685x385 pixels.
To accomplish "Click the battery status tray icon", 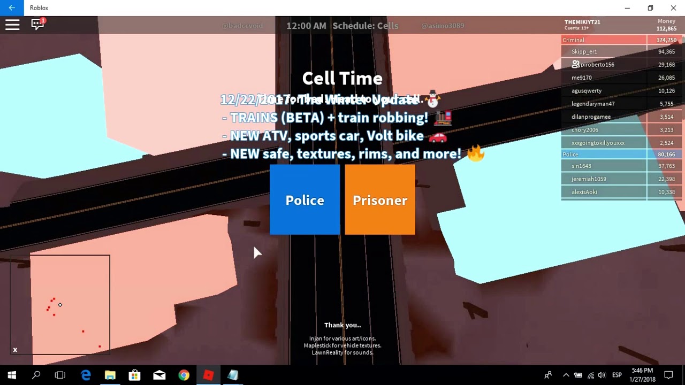I will pos(578,375).
